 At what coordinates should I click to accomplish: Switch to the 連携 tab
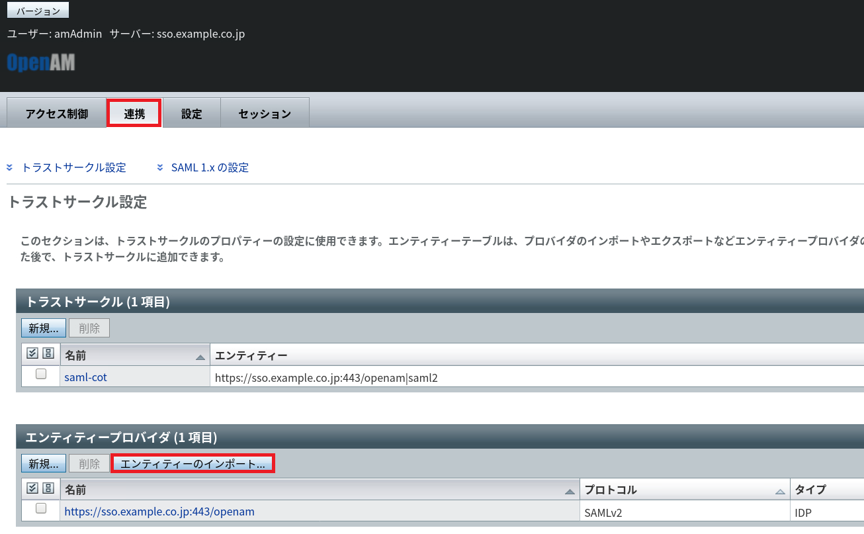[x=134, y=113]
